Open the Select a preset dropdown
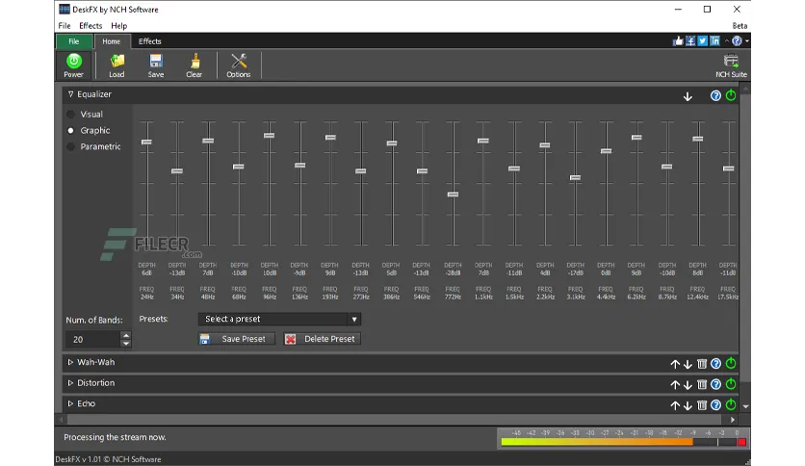The image size is (805, 466). [x=279, y=319]
